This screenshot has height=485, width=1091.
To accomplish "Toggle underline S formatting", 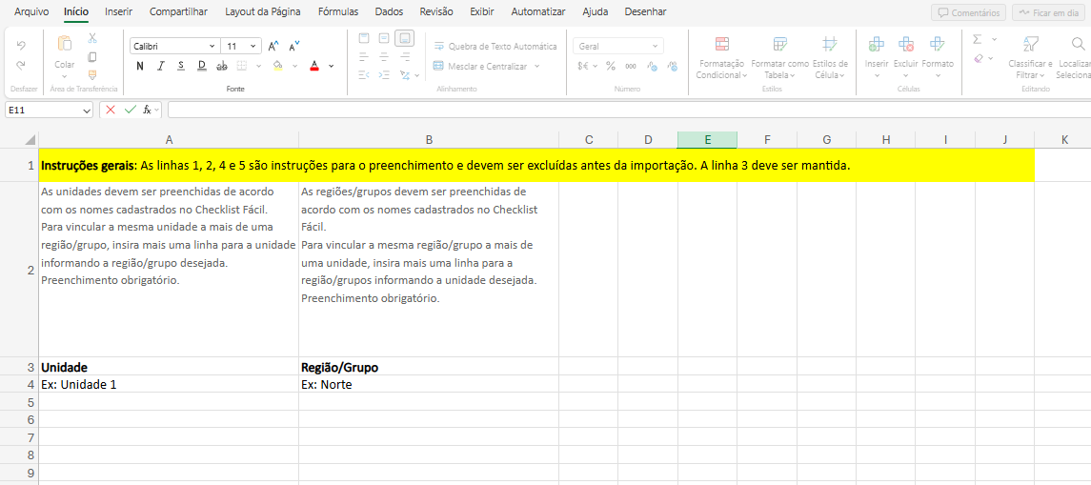I will pos(181,66).
